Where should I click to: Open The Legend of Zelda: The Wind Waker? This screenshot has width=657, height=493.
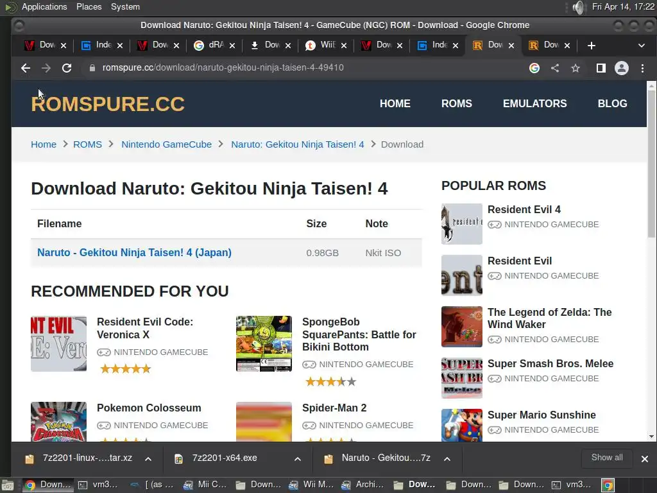[549, 318]
